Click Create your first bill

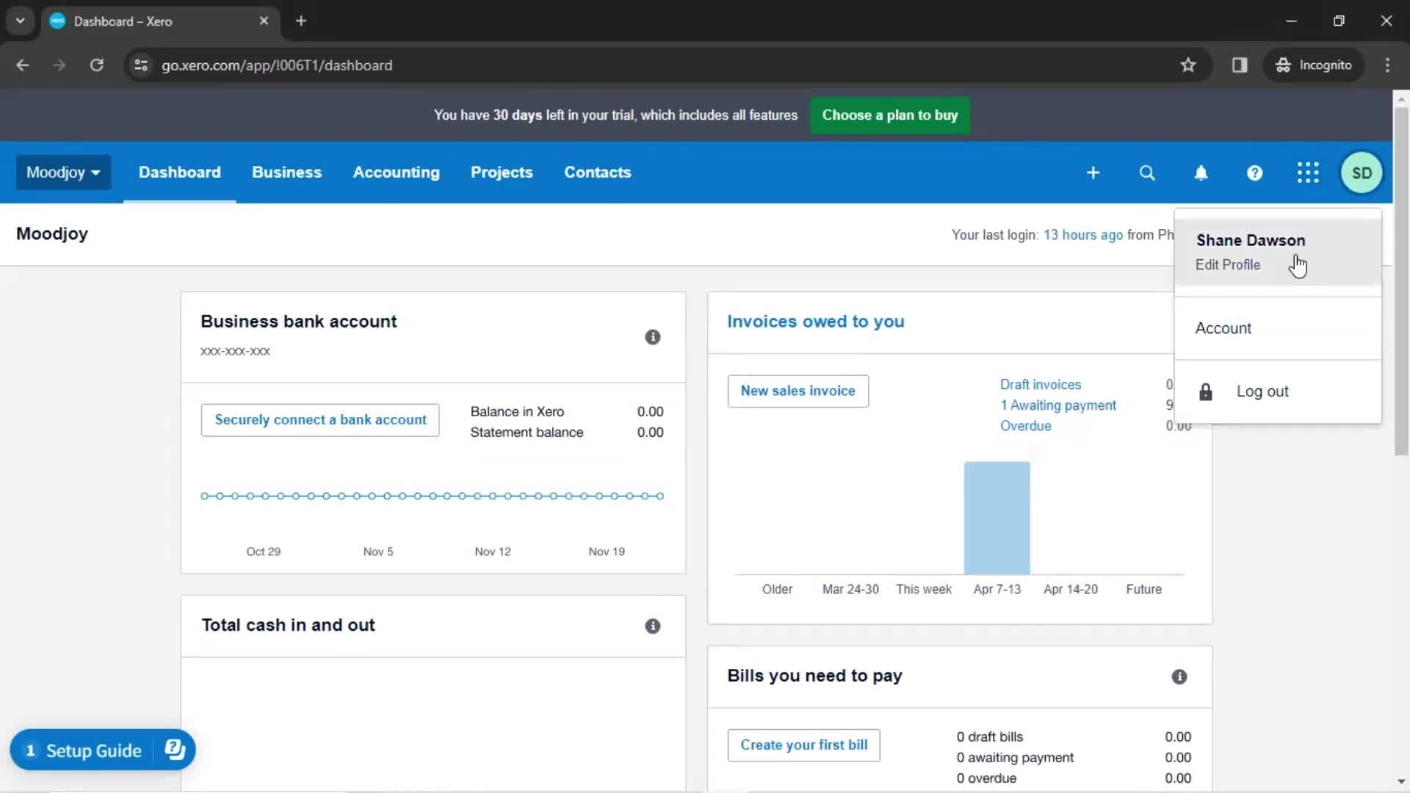tap(803, 745)
